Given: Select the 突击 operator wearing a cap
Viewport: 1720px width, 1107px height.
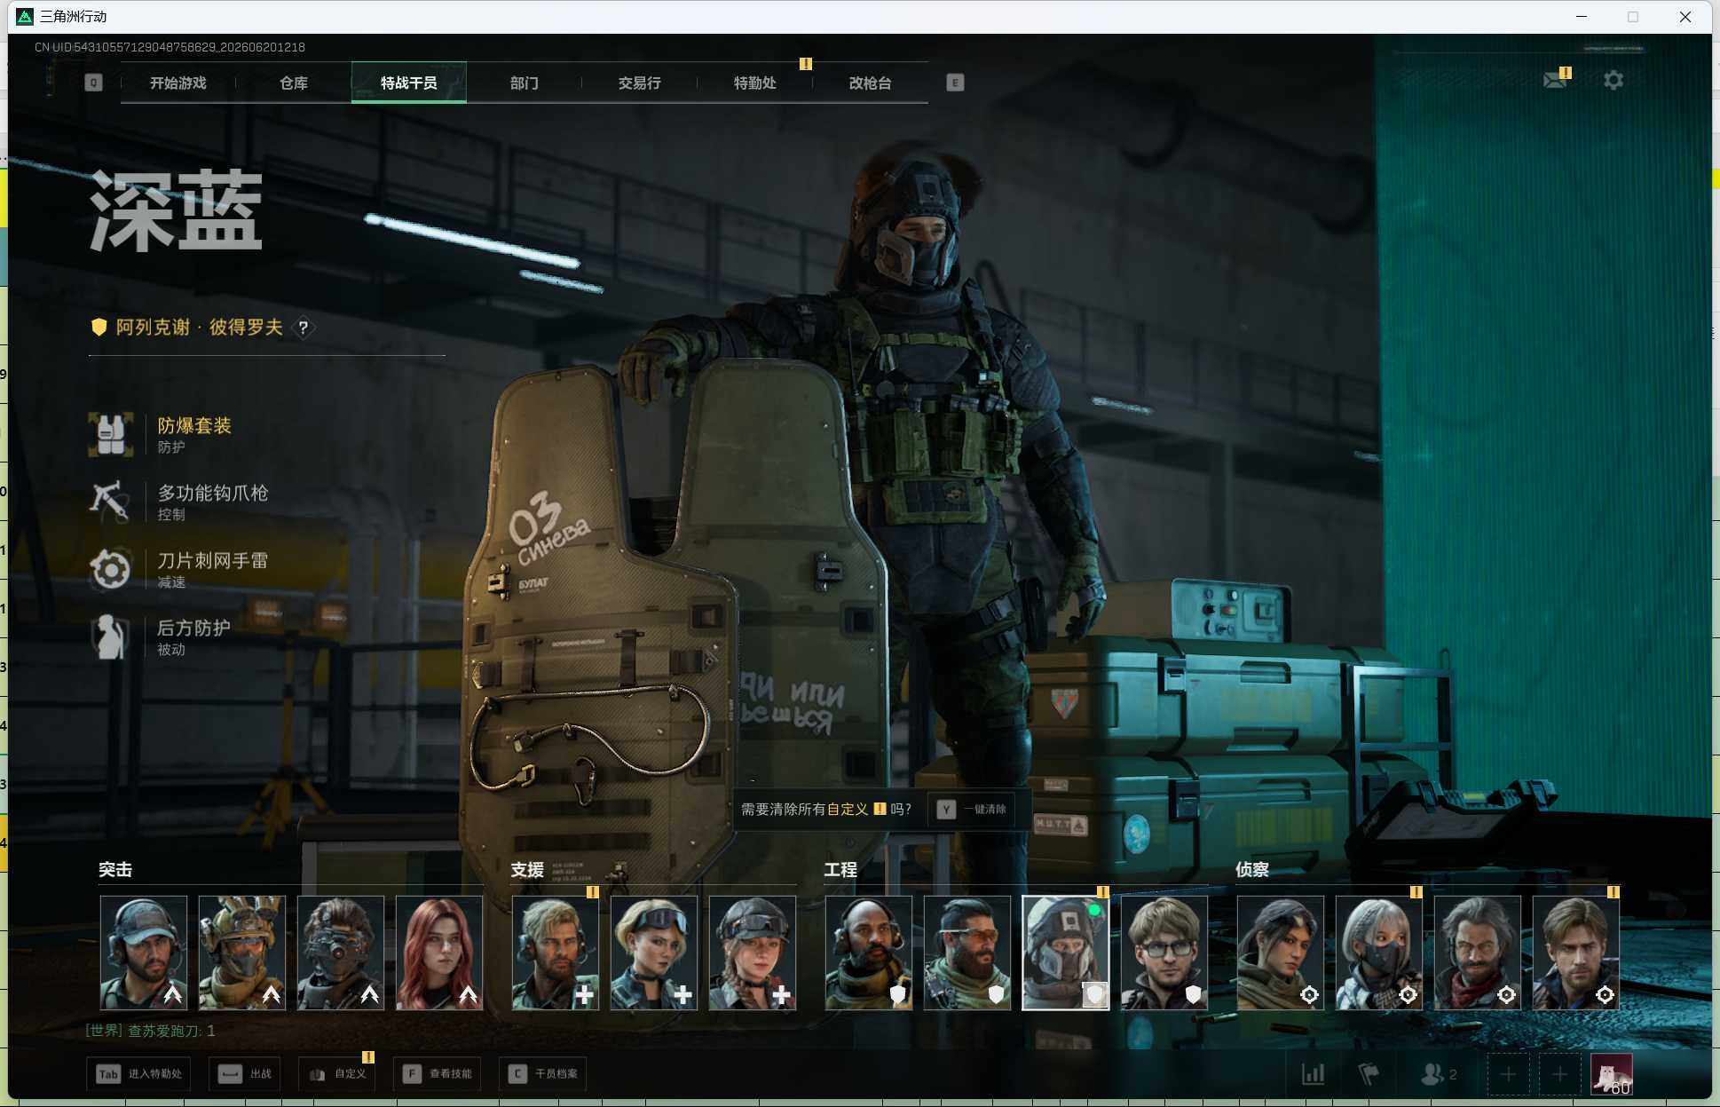Looking at the screenshot, I should [x=144, y=953].
